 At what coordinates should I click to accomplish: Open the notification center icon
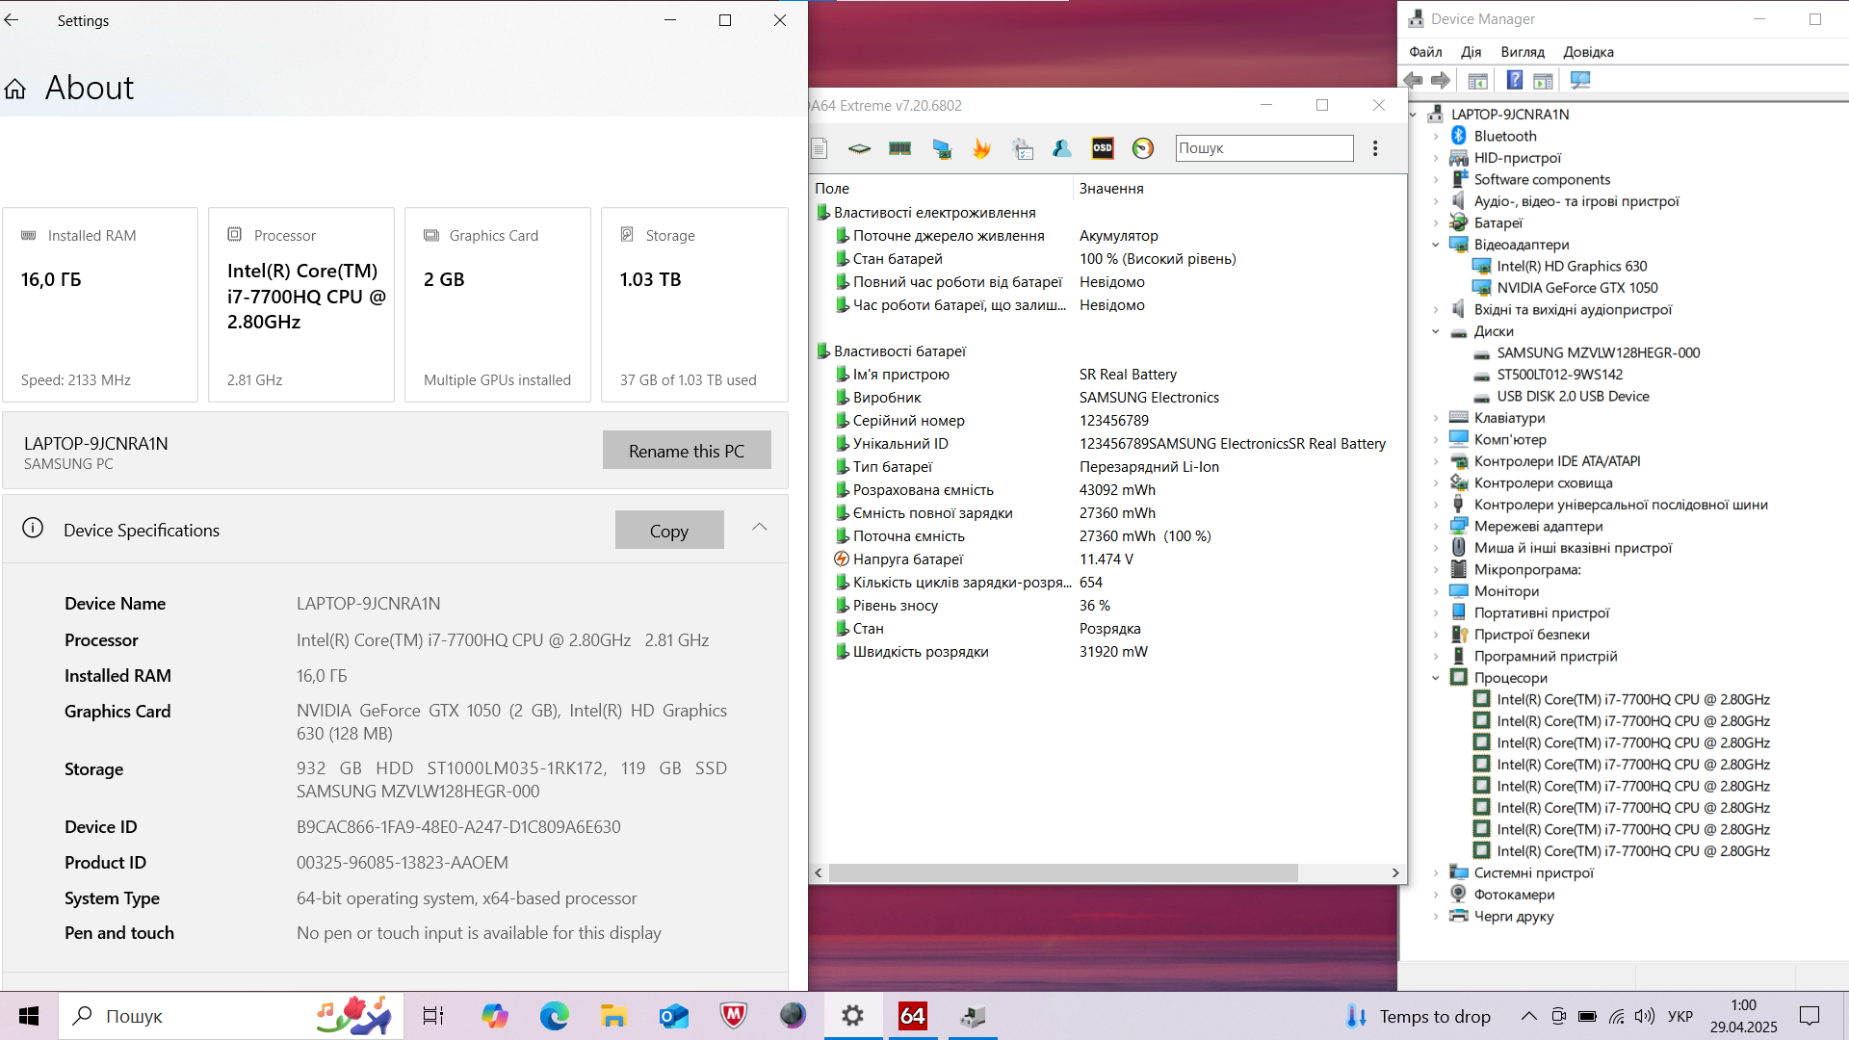1810,1016
